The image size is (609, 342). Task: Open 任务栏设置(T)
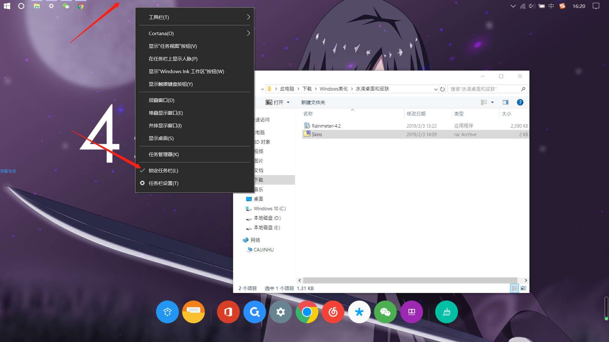(x=195, y=183)
